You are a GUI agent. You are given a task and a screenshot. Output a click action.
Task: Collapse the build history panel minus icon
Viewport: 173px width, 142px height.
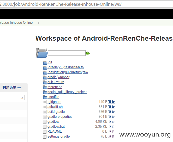pos(19,88)
